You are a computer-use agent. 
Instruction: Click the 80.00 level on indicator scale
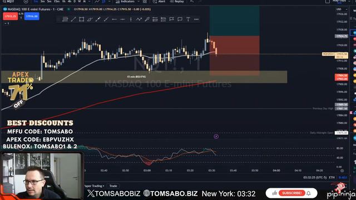[340, 148]
